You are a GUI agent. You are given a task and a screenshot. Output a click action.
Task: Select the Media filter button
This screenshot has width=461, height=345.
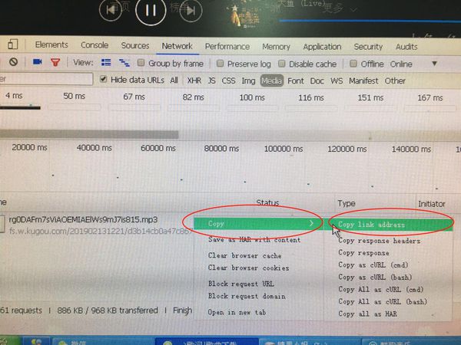click(x=272, y=80)
